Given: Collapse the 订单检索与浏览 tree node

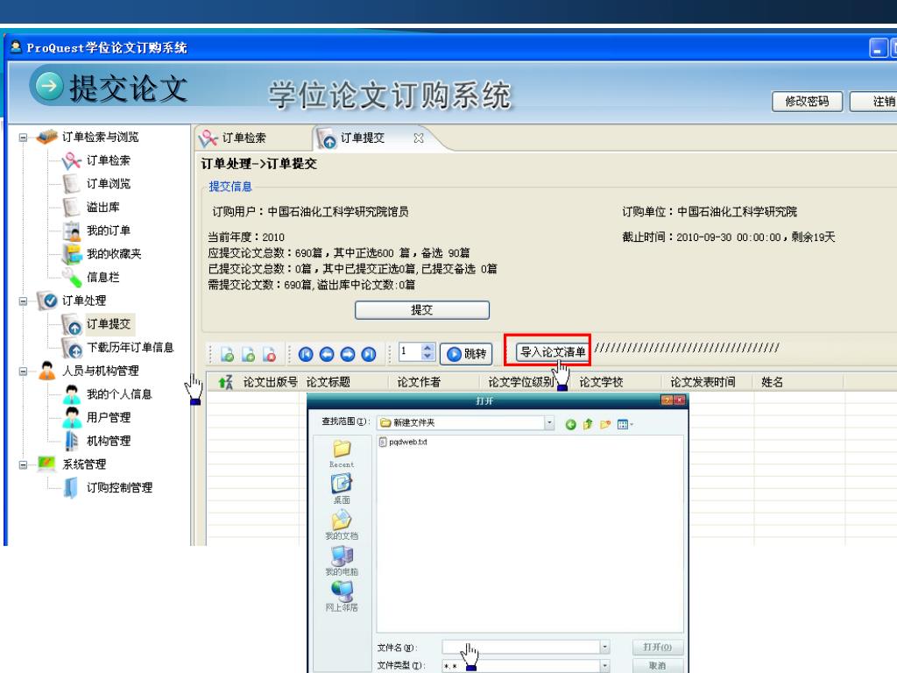Looking at the screenshot, I should [x=23, y=138].
